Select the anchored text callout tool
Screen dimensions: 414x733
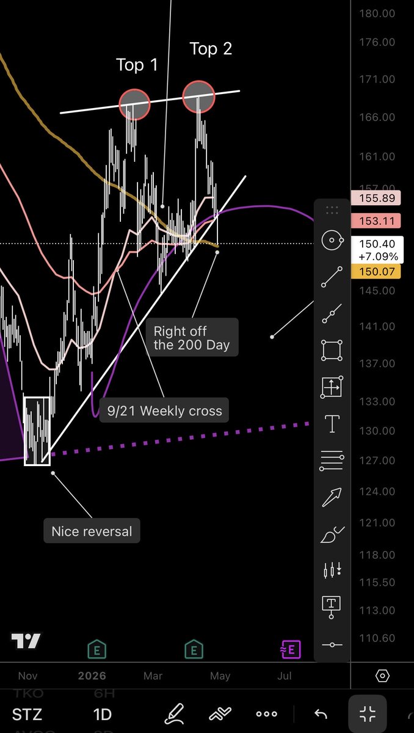tap(332, 607)
